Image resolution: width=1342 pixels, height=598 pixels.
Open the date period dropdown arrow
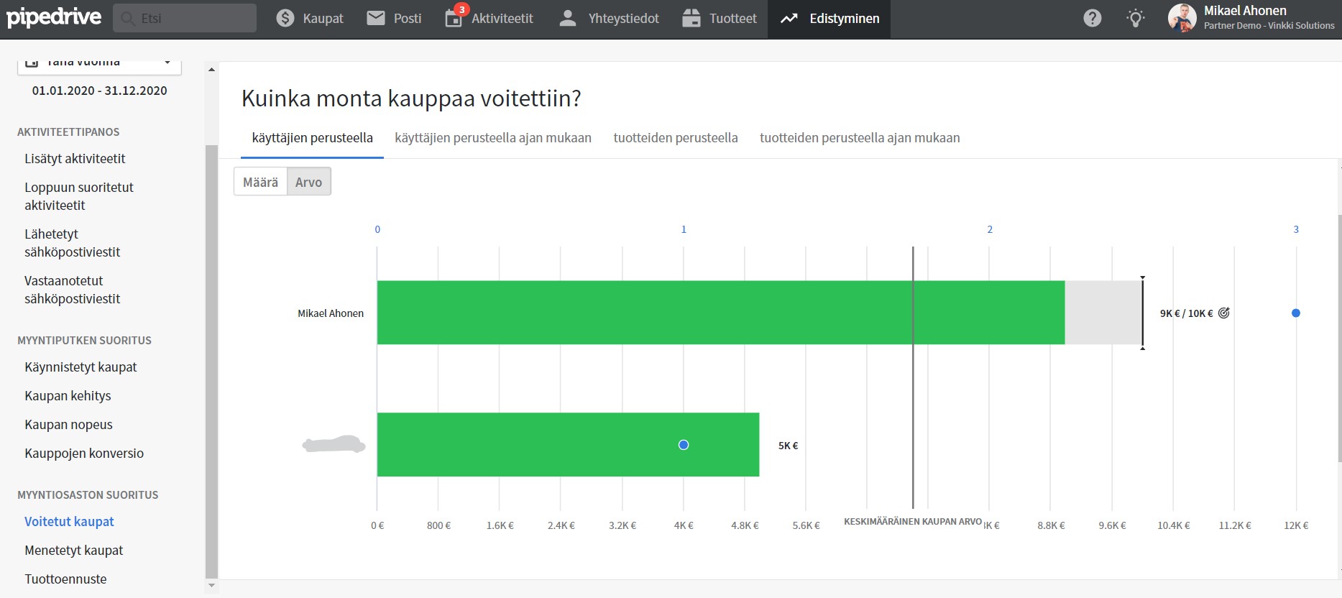tap(167, 63)
